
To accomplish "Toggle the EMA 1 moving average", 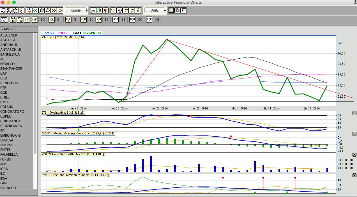I will [68, 20].
